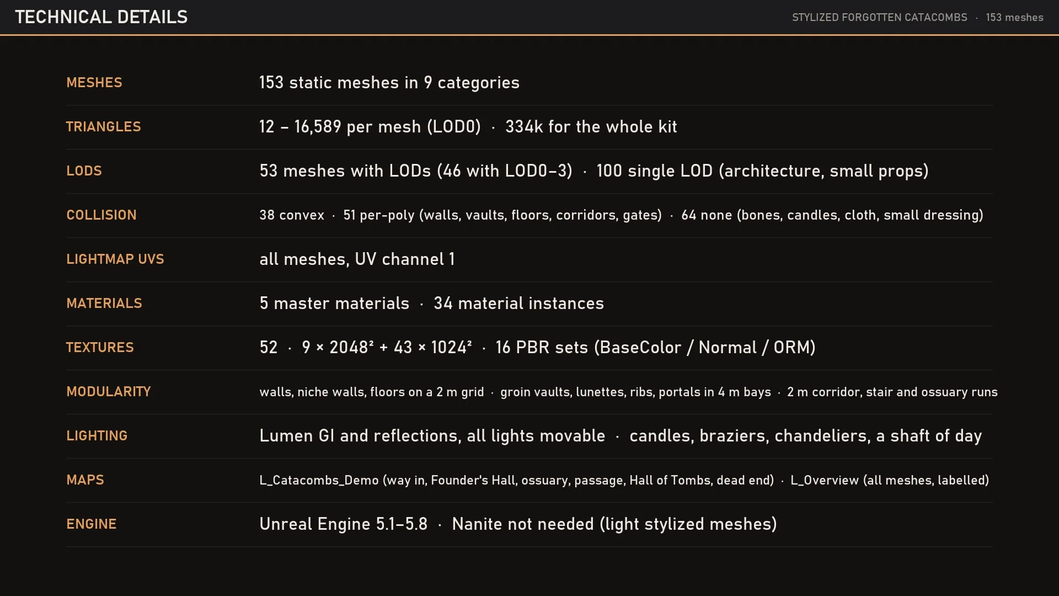Click '16 PBR sets (BaseColor / Normal / ORM)'

[655, 348]
